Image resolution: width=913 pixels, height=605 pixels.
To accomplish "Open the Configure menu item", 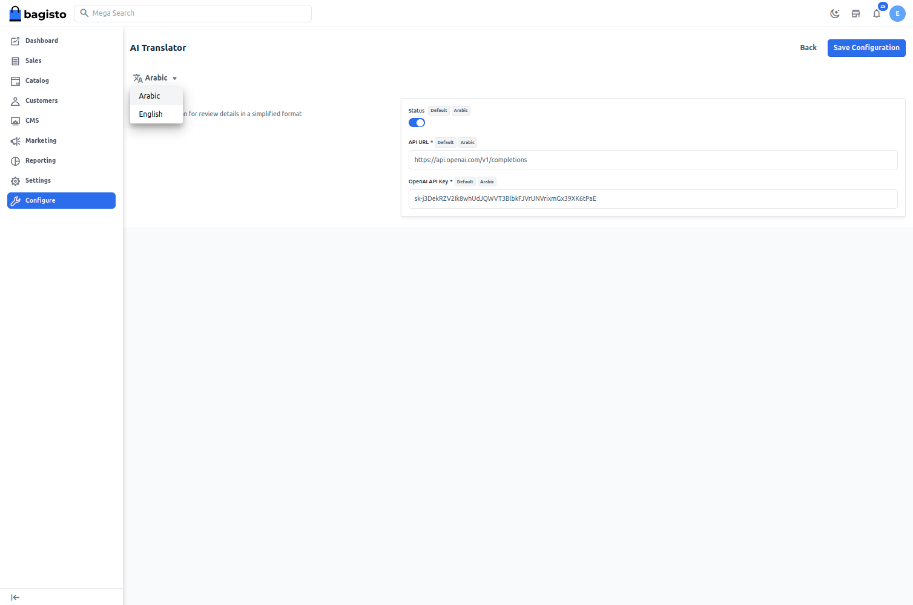I will [61, 201].
